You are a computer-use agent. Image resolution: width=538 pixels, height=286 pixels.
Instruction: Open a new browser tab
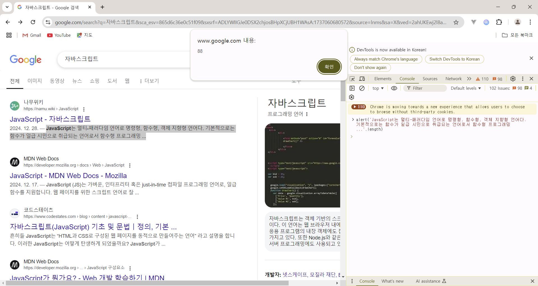click(103, 7)
